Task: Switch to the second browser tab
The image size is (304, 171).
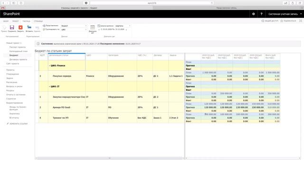Action: (x=227, y=8)
